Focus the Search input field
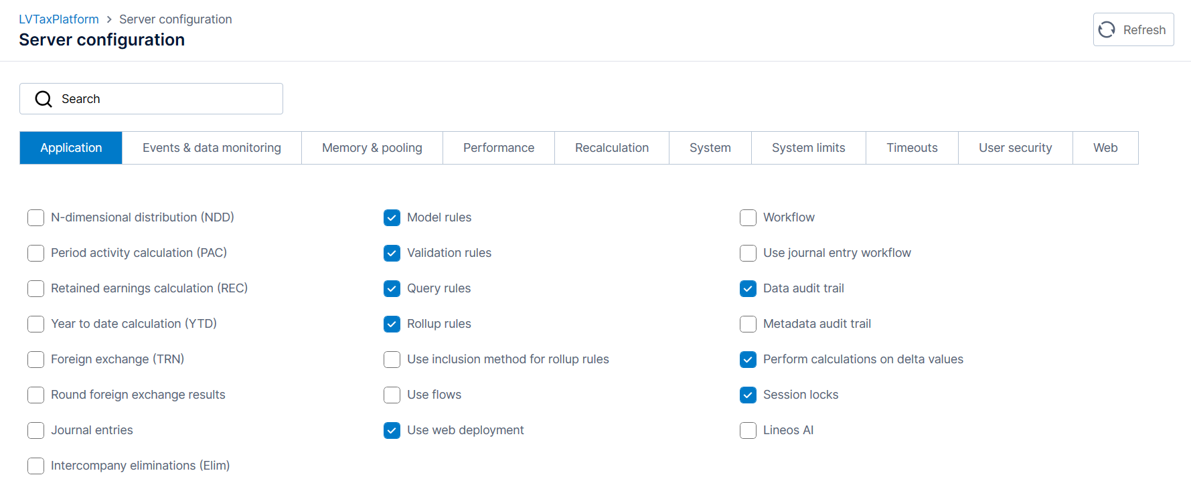Viewport: 1191px width, 481px height. (151, 99)
